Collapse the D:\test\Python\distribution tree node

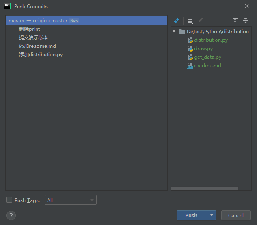pyautogui.click(x=174, y=31)
